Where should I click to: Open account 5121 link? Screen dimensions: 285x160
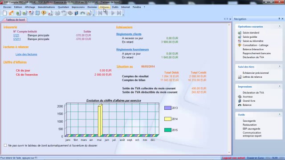point(16,36)
